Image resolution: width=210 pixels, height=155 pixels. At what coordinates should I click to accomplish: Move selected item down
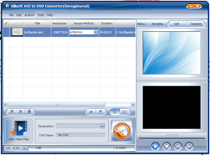coord(101,111)
